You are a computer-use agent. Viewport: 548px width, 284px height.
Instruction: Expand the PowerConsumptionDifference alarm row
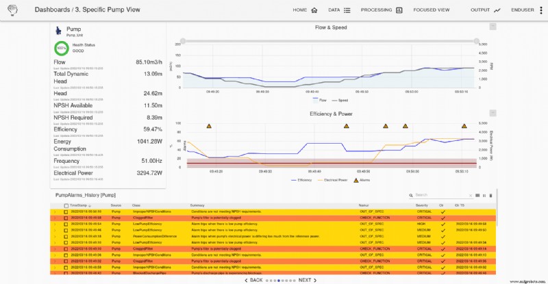click(55, 237)
